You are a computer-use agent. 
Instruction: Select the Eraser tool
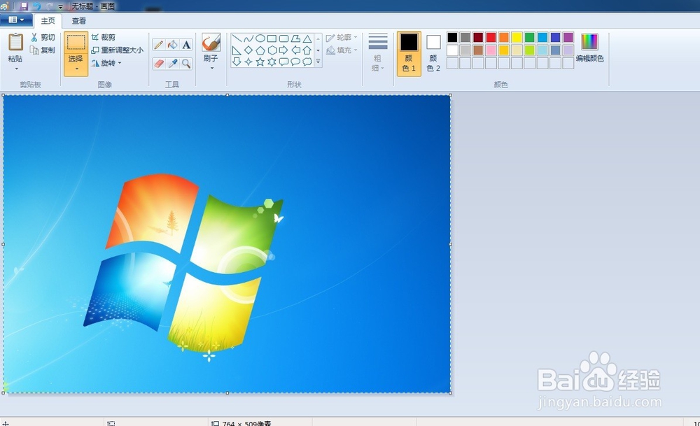click(x=158, y=64)
